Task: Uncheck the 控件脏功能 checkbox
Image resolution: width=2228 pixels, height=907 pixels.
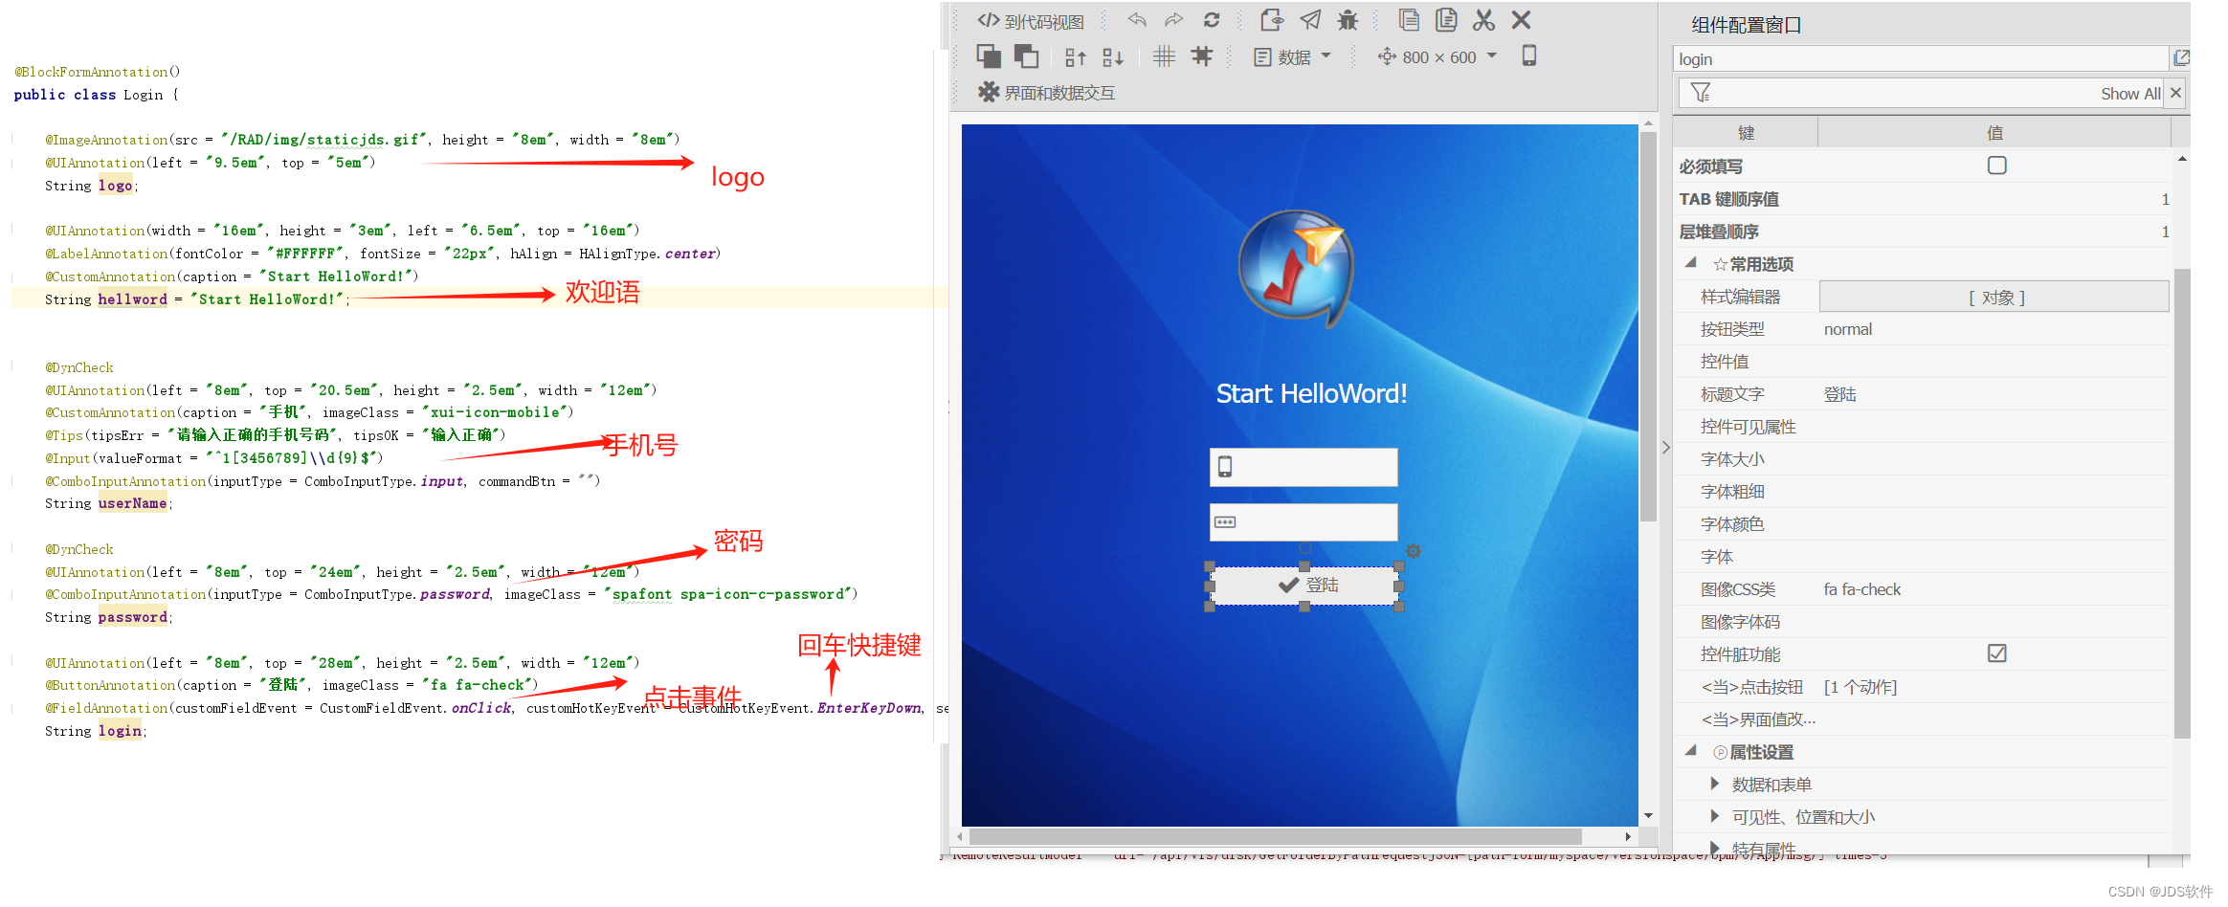Action: [1996, 653]
